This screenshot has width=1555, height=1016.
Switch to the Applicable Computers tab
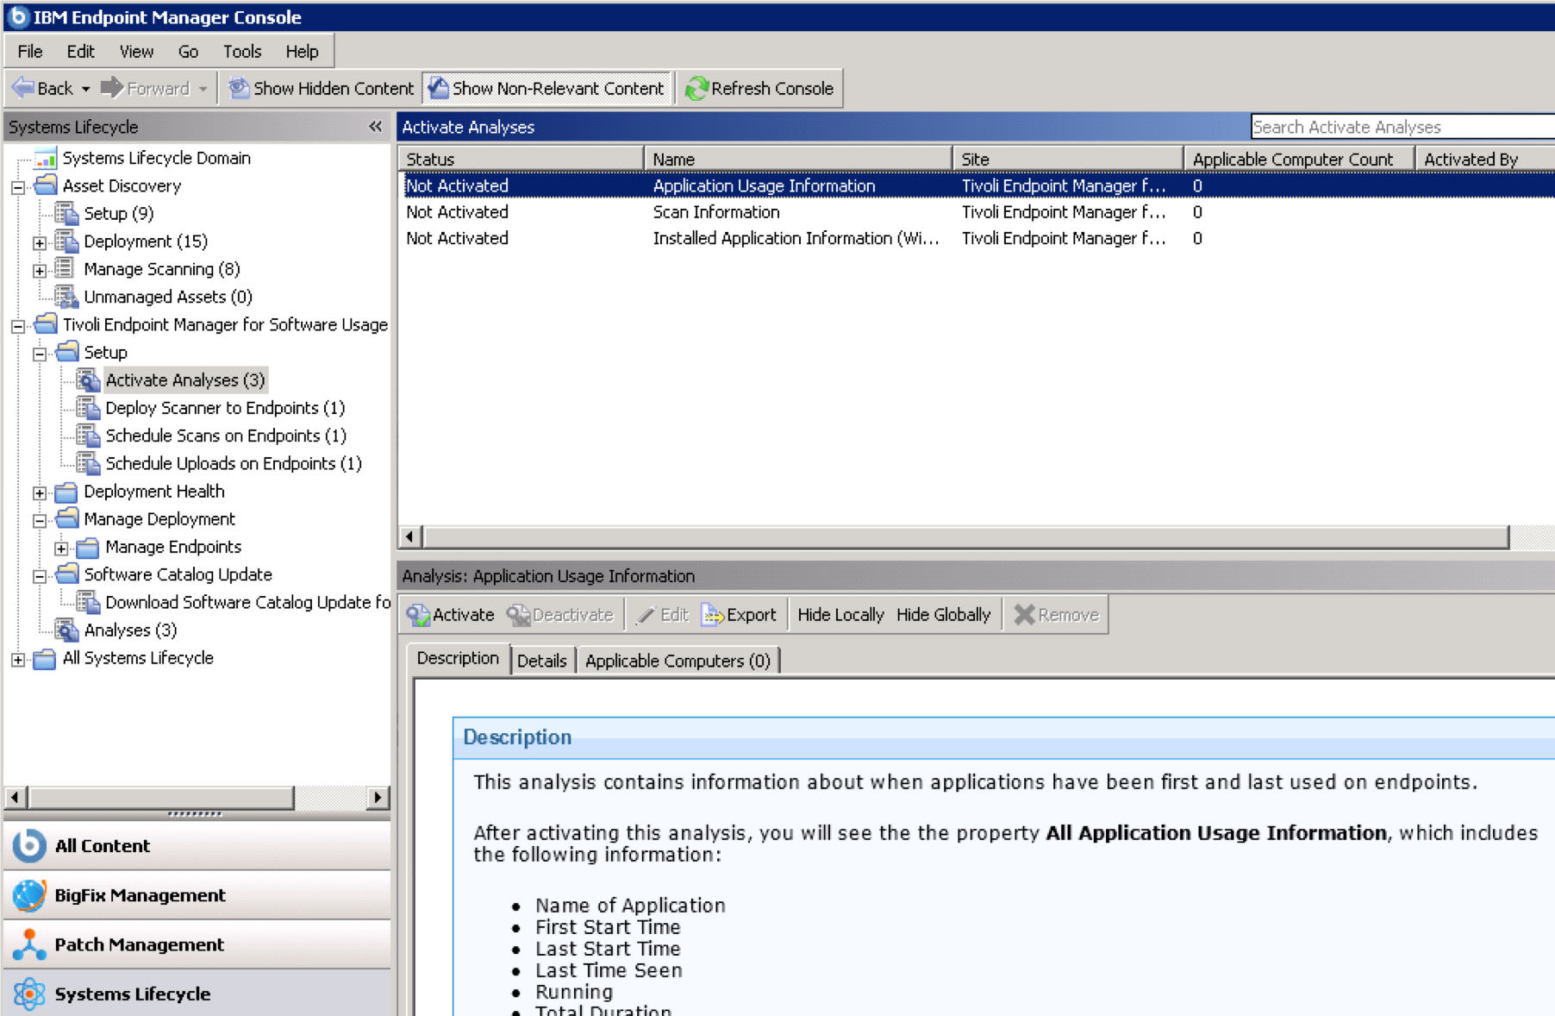678,661
